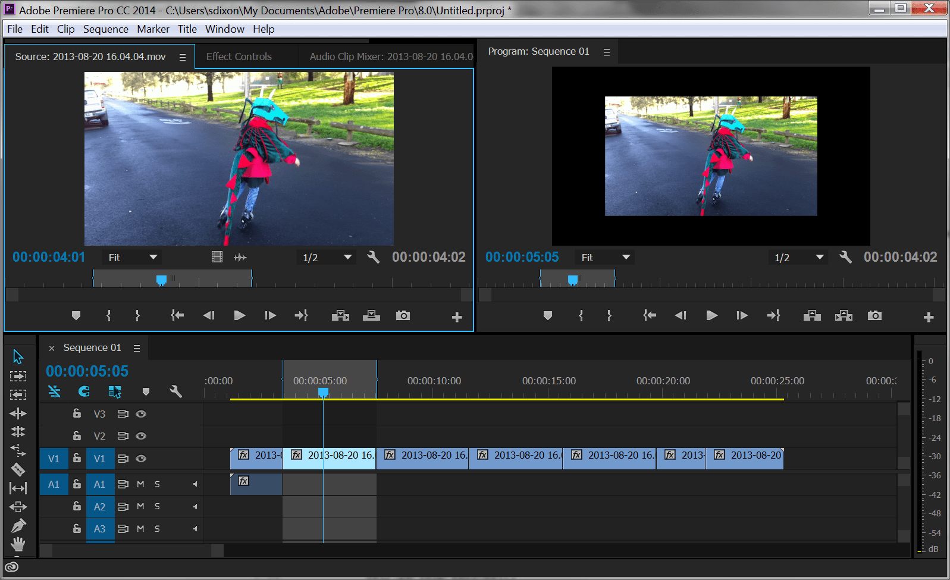This screenshot has width=950, height=580.
Task: Open Source panel menu
Action: point(183,57)
